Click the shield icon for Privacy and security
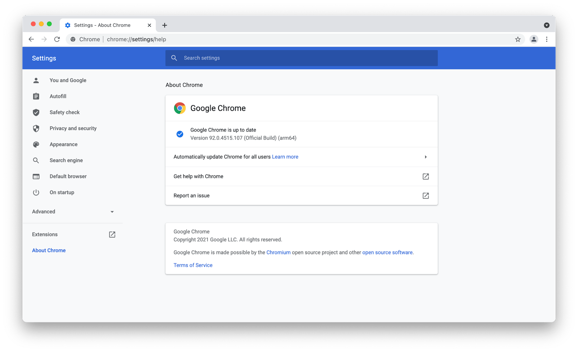The height and width of the screenshot is (352, 578). [x=36, y=129]
